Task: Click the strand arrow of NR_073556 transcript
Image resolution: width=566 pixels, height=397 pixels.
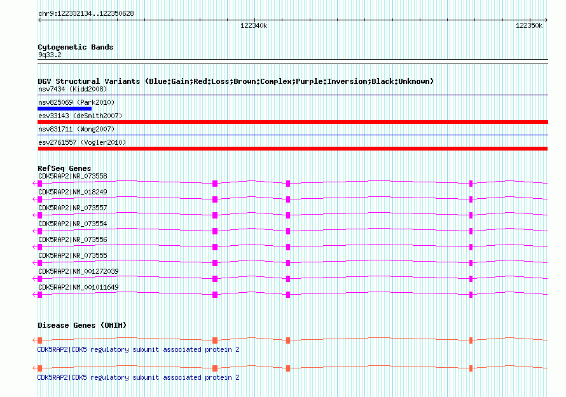Action: [x=34, y=247]
